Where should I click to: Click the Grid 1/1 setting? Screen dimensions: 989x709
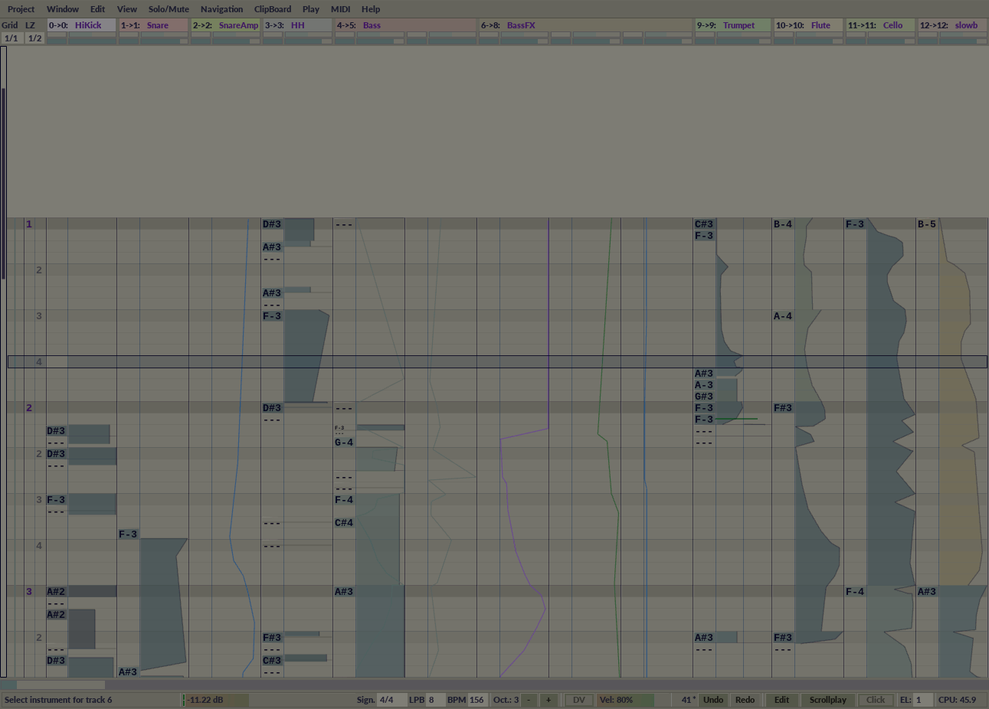[x=11, y=38]
